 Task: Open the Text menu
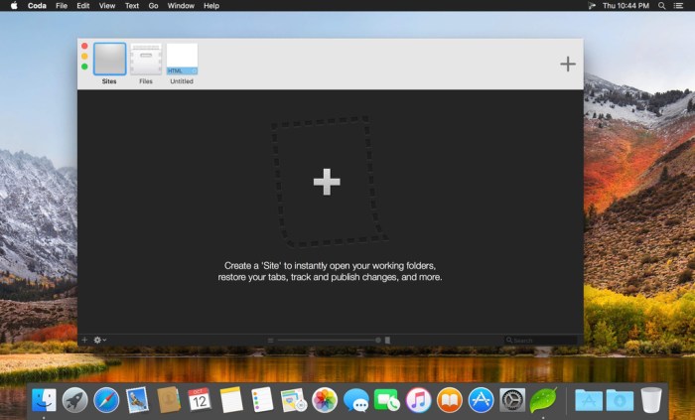pyautogui.click(x=131, y=6)
